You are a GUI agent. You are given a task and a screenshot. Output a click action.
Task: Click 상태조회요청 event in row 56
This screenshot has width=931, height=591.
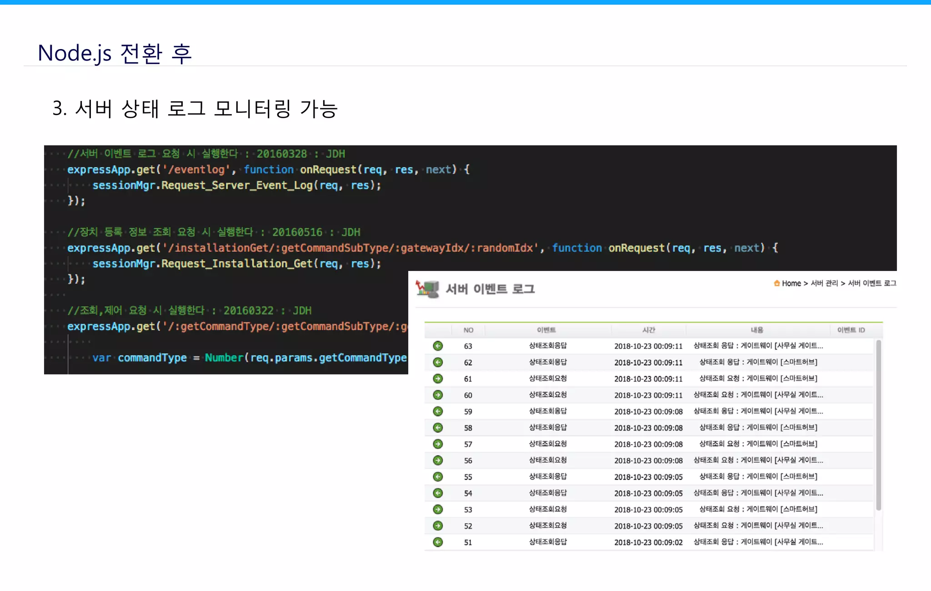point(548,461)
